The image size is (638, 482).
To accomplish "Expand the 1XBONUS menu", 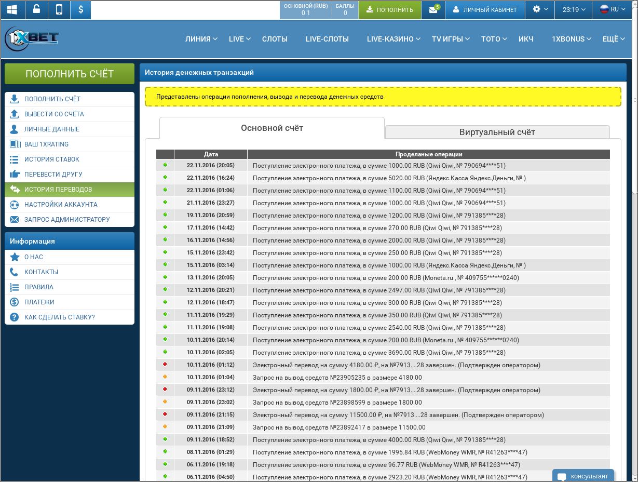I will point(572,39).
